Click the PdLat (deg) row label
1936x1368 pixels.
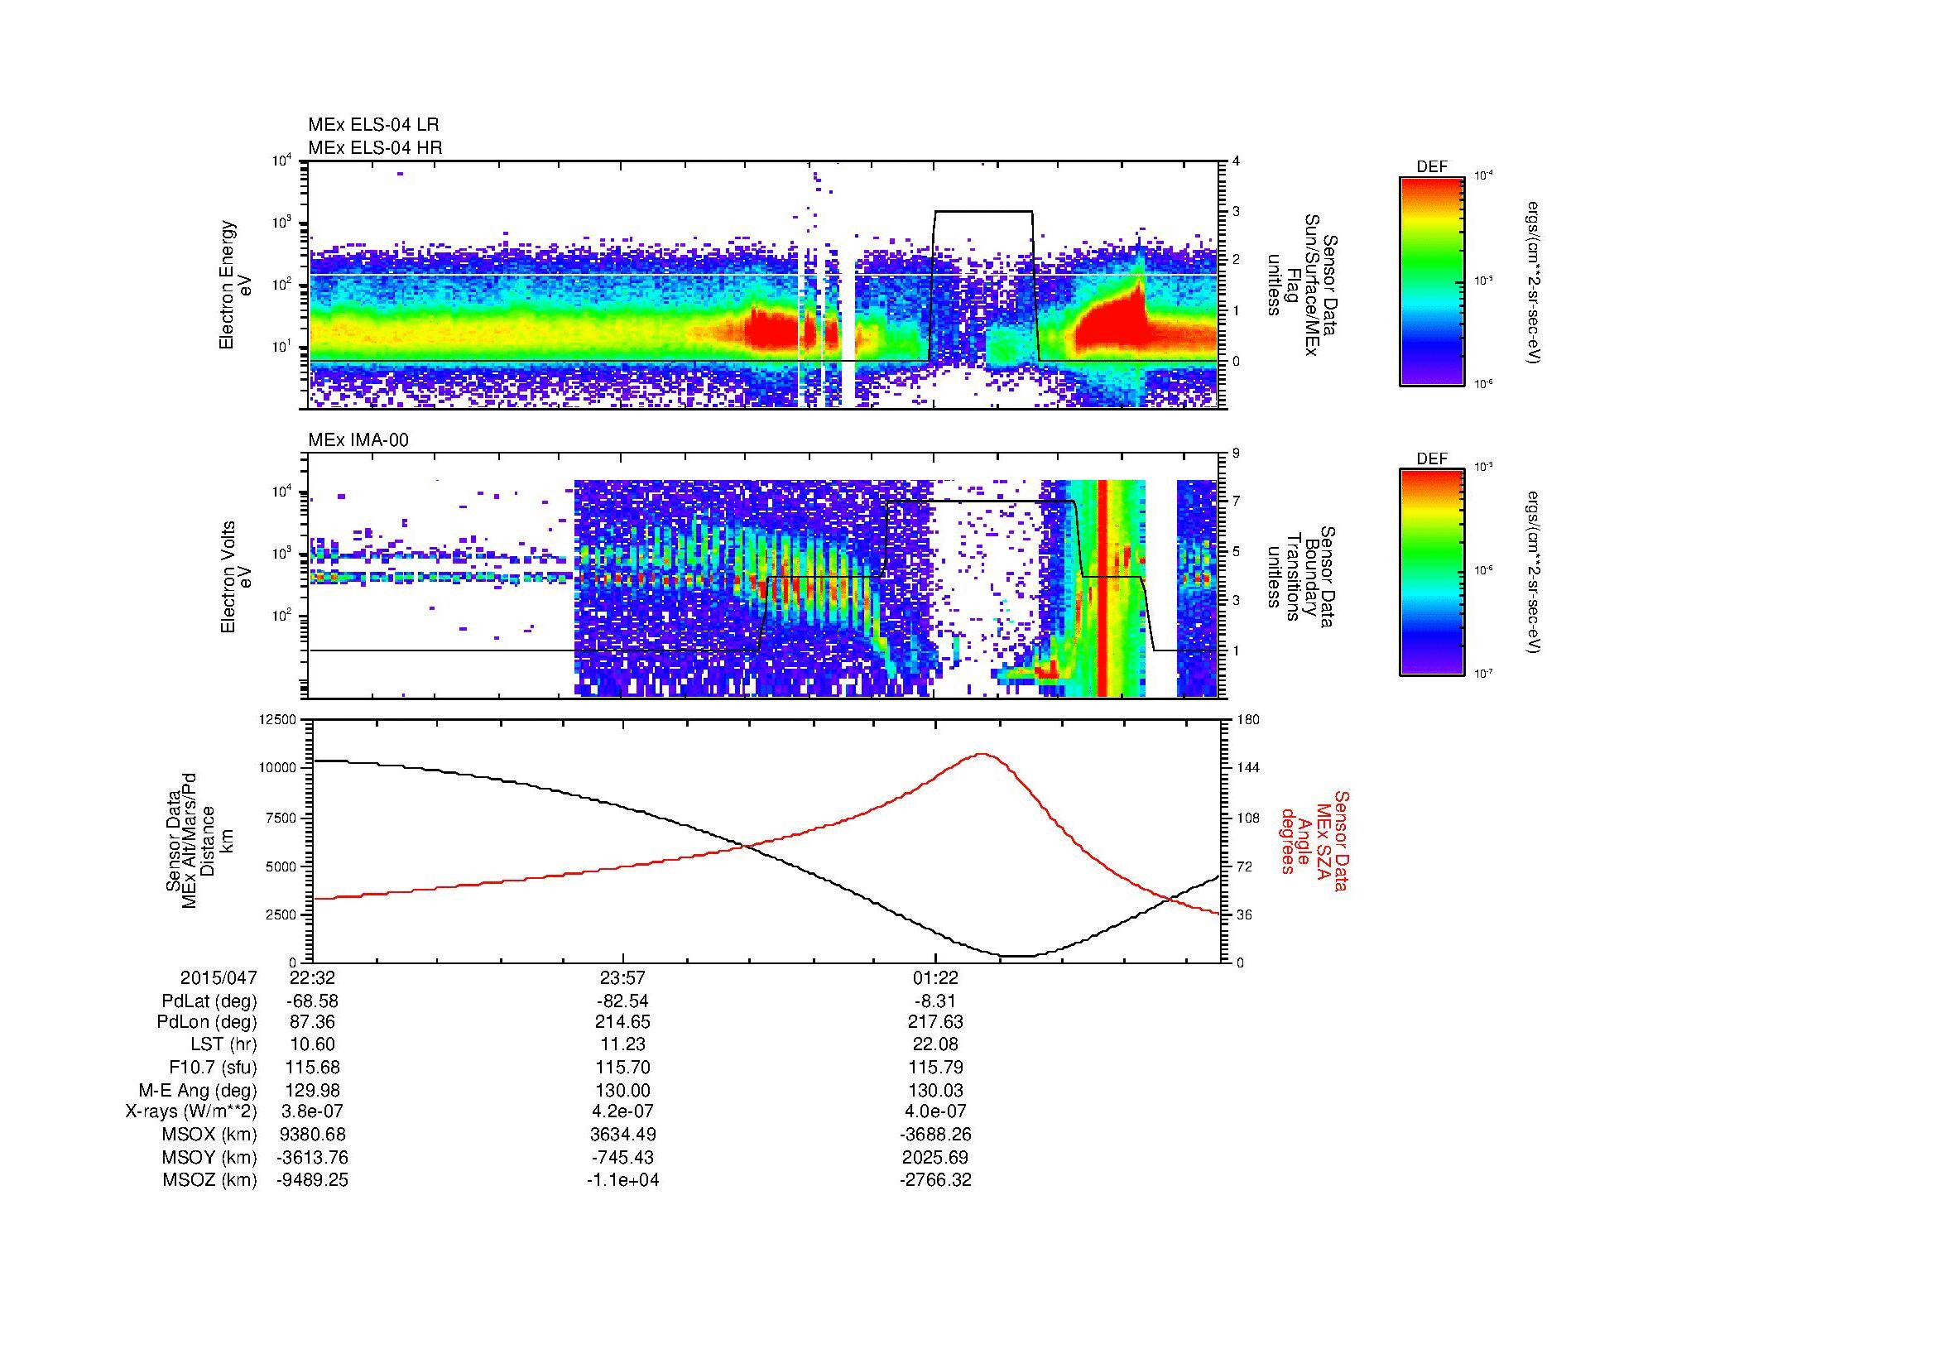click(x=209, y=1001)
